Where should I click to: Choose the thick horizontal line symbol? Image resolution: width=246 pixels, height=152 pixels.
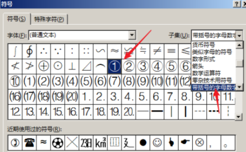coord(157,111)
